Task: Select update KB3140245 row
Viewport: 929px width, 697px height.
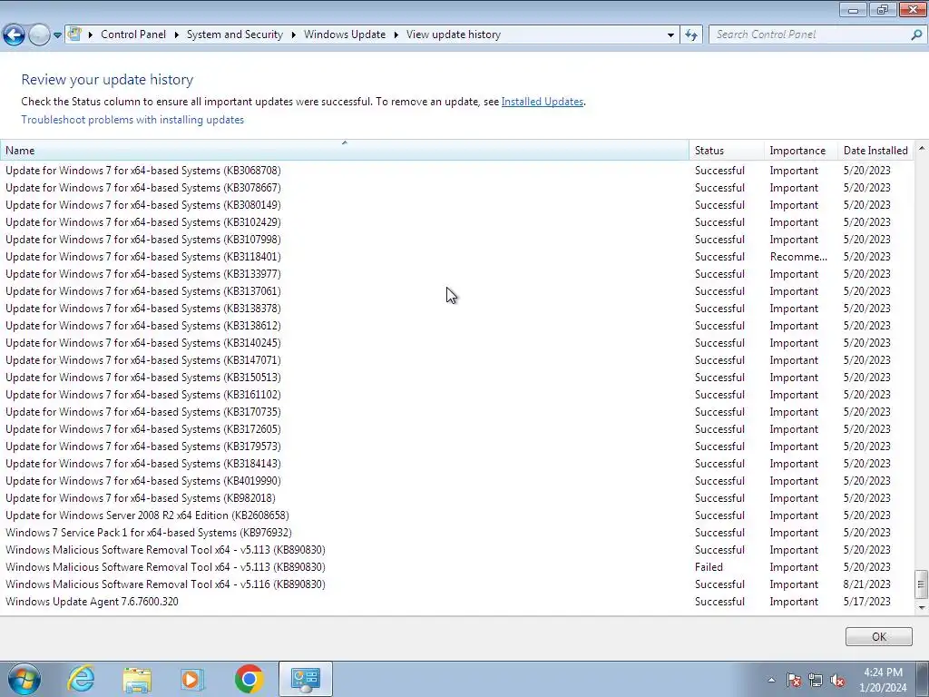Action: pyautogui.click(x=457, y=342)
